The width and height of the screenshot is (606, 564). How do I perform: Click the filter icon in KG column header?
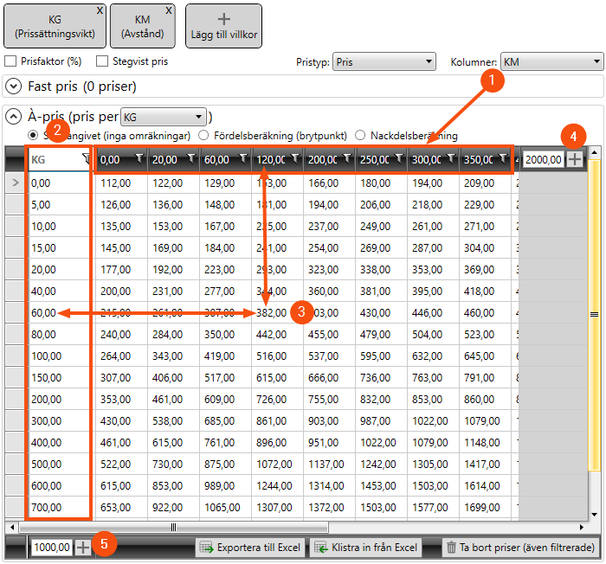85,159
